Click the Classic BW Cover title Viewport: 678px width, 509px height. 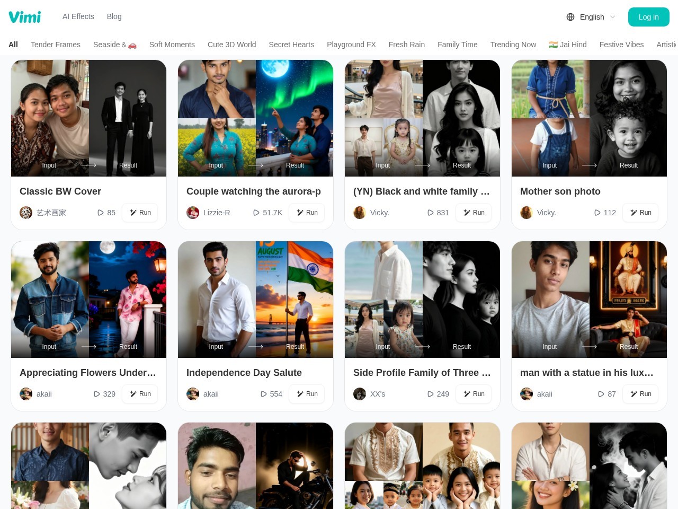point(60,191)
